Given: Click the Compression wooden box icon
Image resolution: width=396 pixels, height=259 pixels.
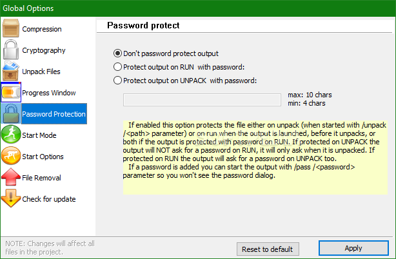Looking at the screenshot, I should pos(11,28).
